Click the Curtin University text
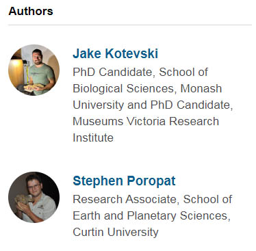 [116, 233]
